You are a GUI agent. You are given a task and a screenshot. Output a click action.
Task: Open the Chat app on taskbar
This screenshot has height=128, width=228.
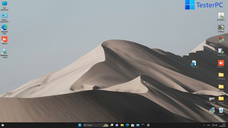click(117, 125)
